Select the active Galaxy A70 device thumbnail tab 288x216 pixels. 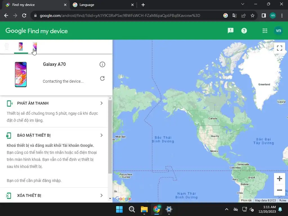21,46
